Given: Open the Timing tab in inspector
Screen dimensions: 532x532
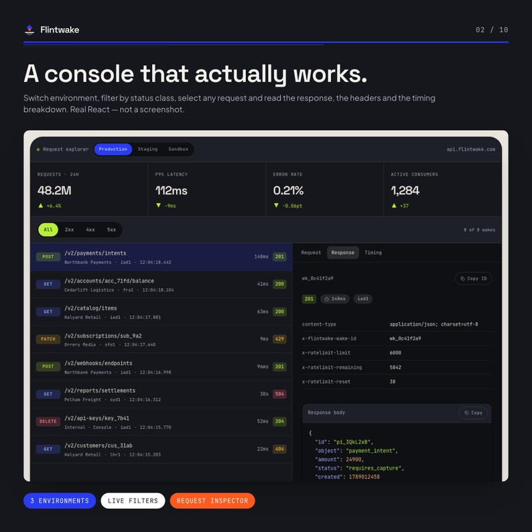Looking at the screenshot, I should (373, 253).
